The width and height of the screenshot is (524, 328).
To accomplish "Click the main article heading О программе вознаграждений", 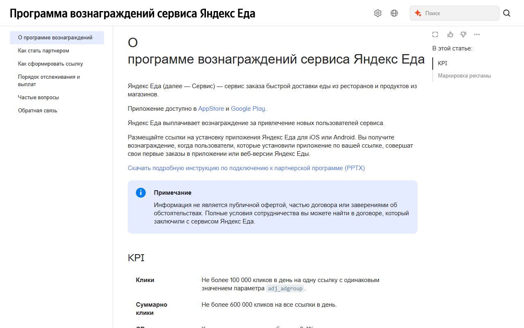I will click(x=276, y=51).
